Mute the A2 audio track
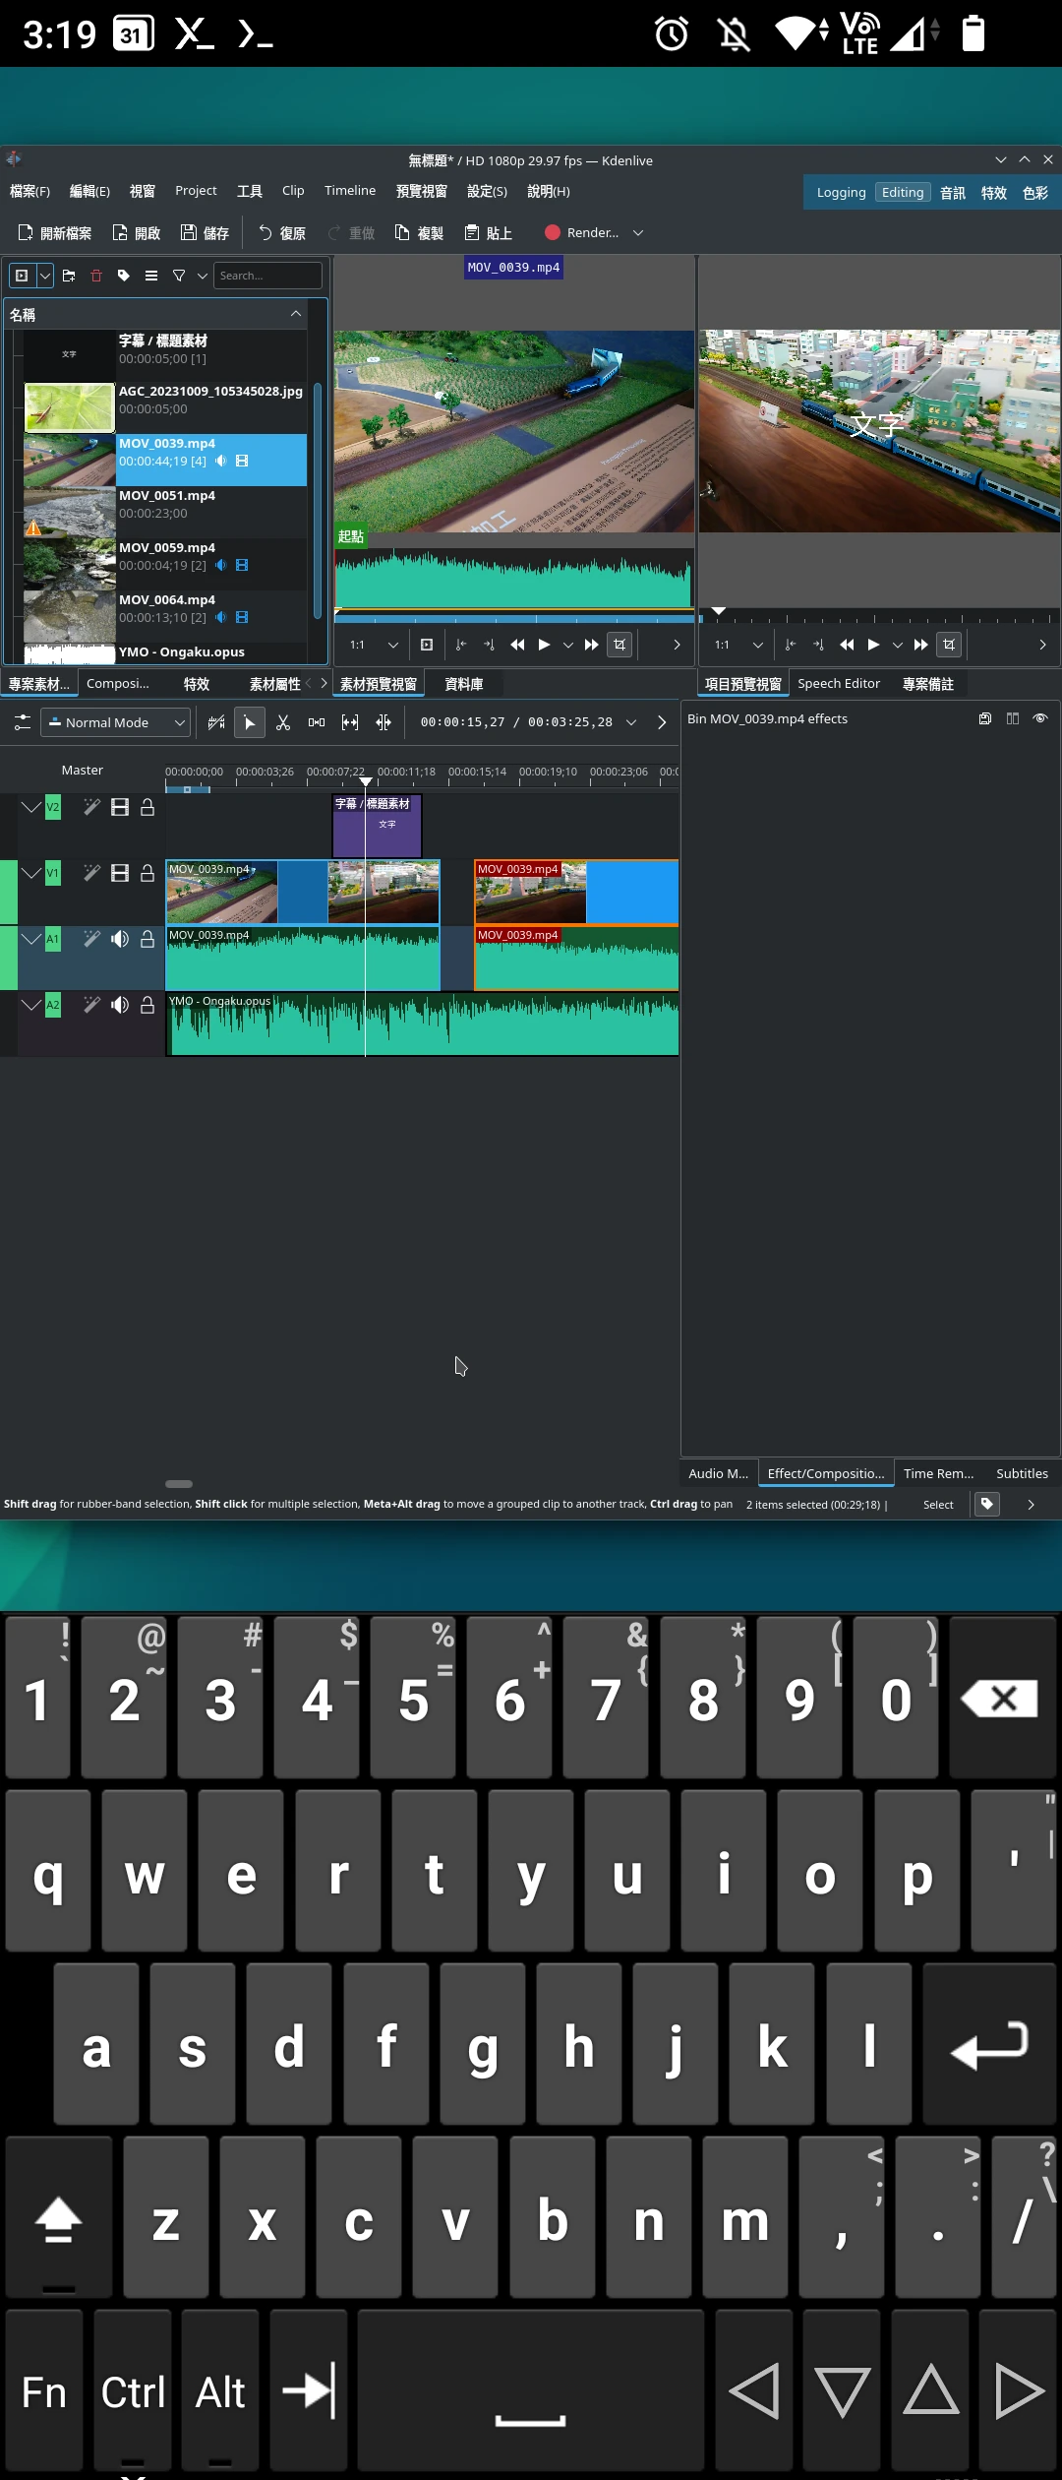Viewport: 1062px width, 2480px height. coord(120,1005)
